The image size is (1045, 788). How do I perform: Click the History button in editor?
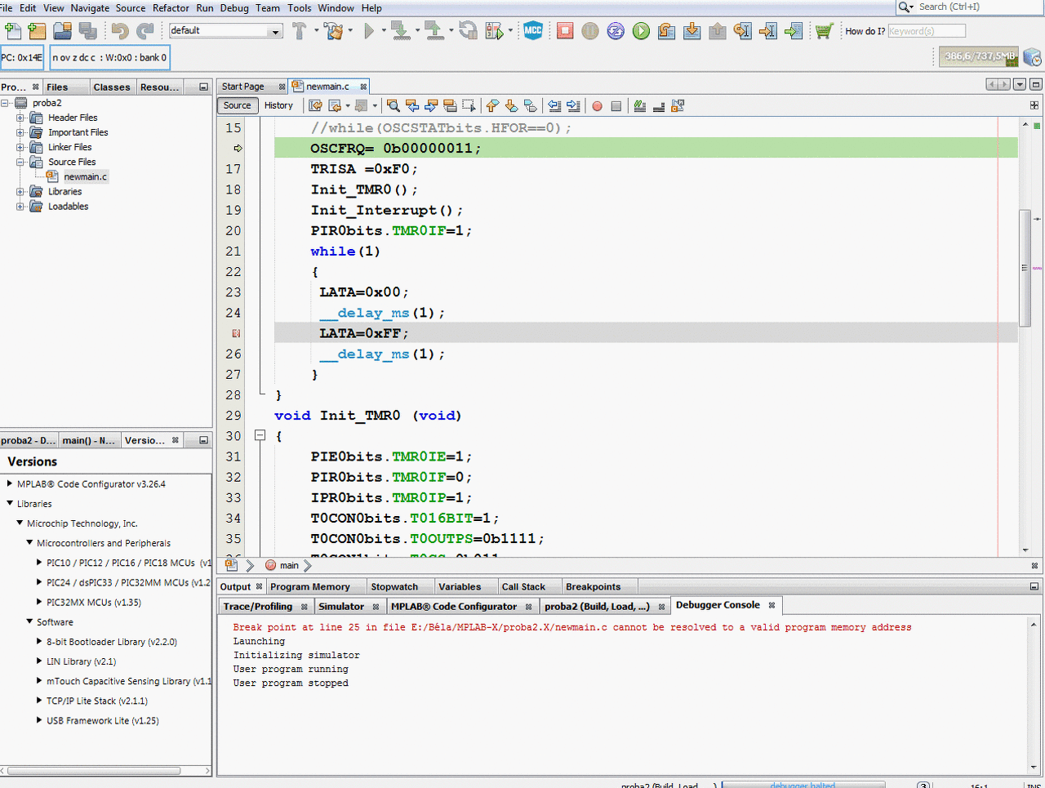pyautogui.click(x=278, y=105)
